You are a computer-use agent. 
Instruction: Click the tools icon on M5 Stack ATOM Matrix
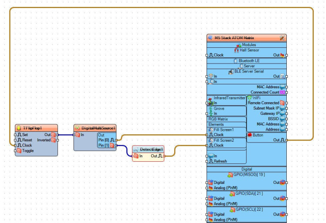(282, 38)
